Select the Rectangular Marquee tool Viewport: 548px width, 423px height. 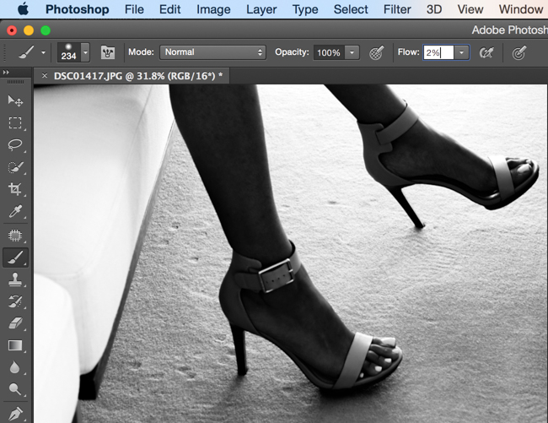(x=15, y=123)
